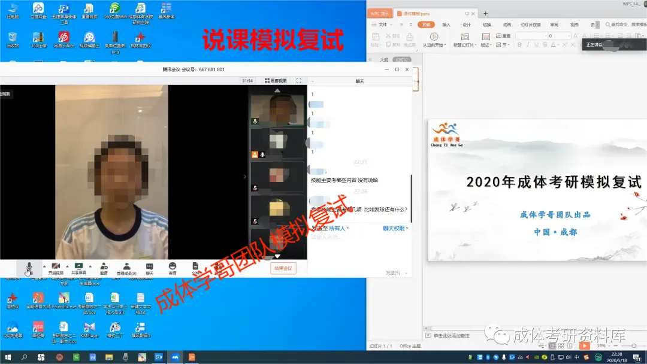Open 发送至 所有人 recipient dropdown
This screenshot has height=364, width=647.
pos(338,228)
